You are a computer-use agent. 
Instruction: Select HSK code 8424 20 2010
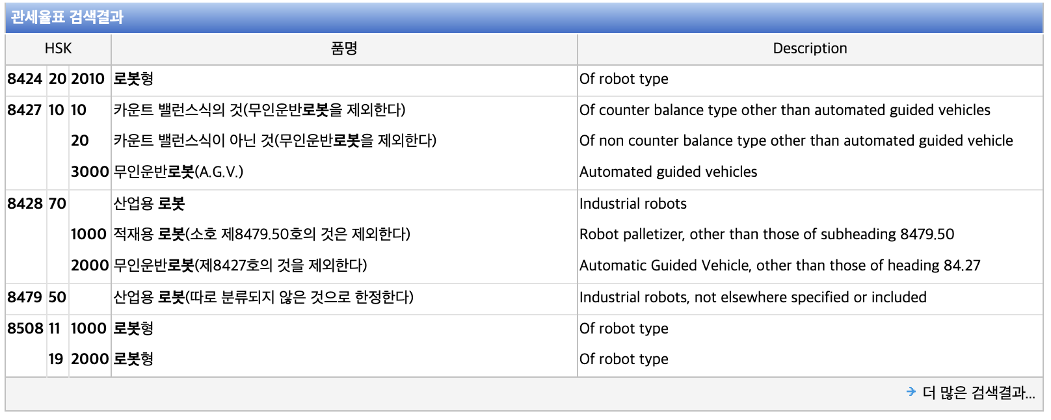point(56,79)
